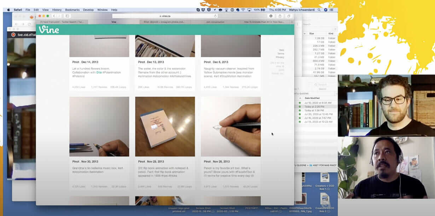The width and height of the screenshot is (435, 216).
Task: Switch to the Join conversation tab
Action: click(216, 22)
